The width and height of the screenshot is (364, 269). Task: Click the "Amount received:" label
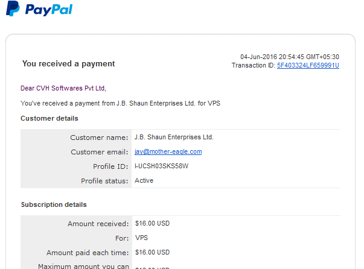98,224
